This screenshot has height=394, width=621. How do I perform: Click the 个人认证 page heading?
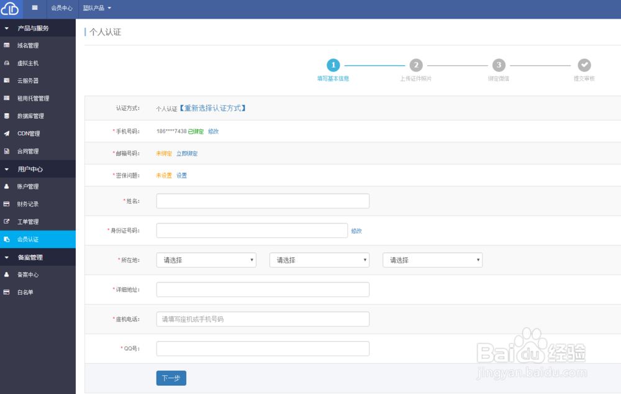[106, 32]
